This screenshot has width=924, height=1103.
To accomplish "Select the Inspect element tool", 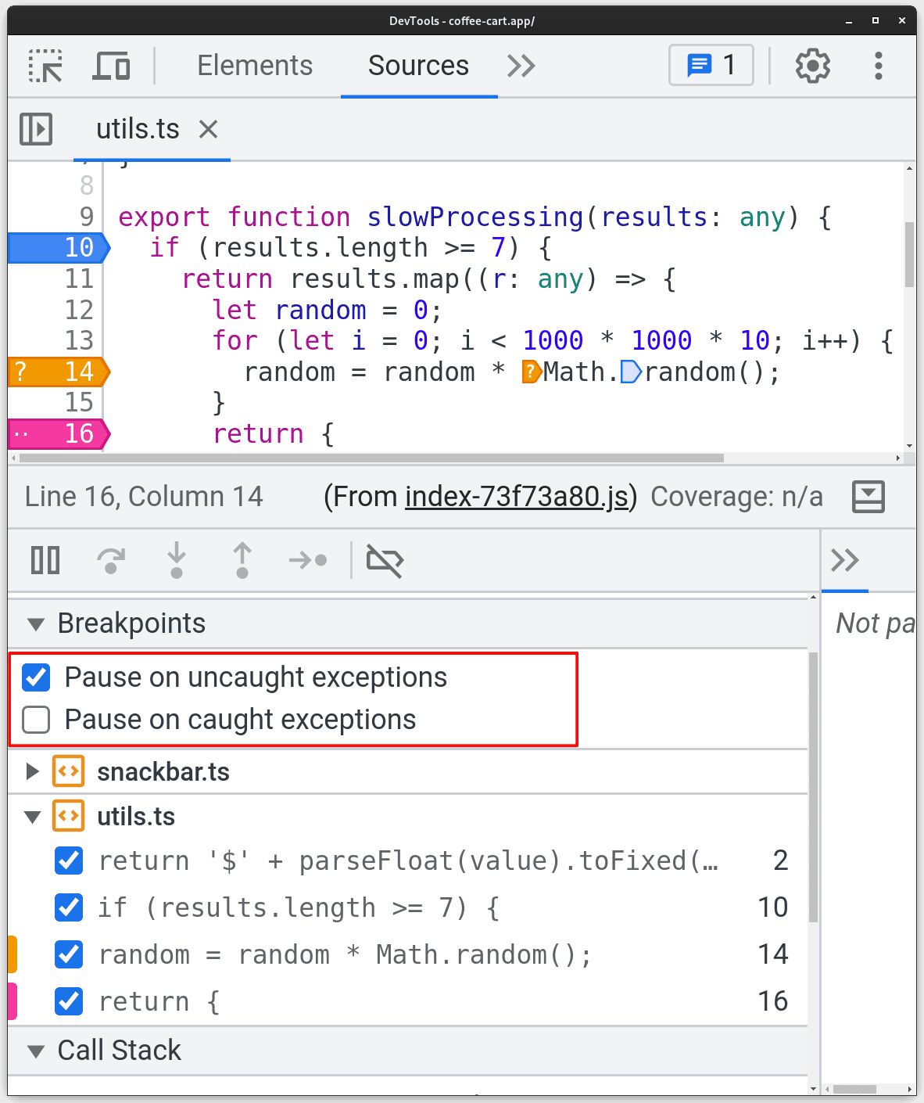I will pyautogui.click(x=45, y=66).
